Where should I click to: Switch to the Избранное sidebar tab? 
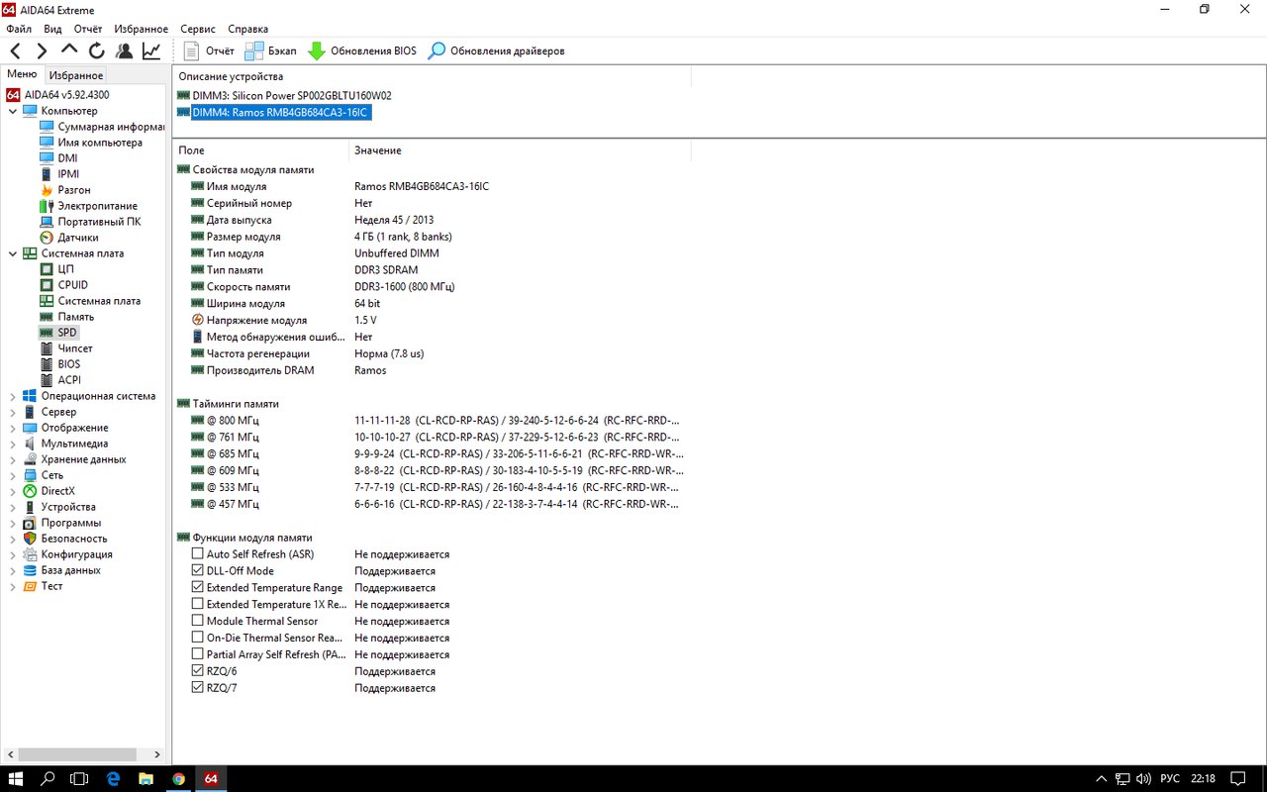click(x=76, y=75)
